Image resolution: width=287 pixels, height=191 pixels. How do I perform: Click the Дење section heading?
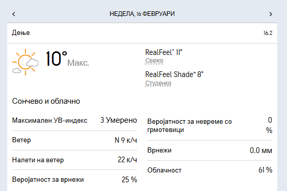coord(21,33)
